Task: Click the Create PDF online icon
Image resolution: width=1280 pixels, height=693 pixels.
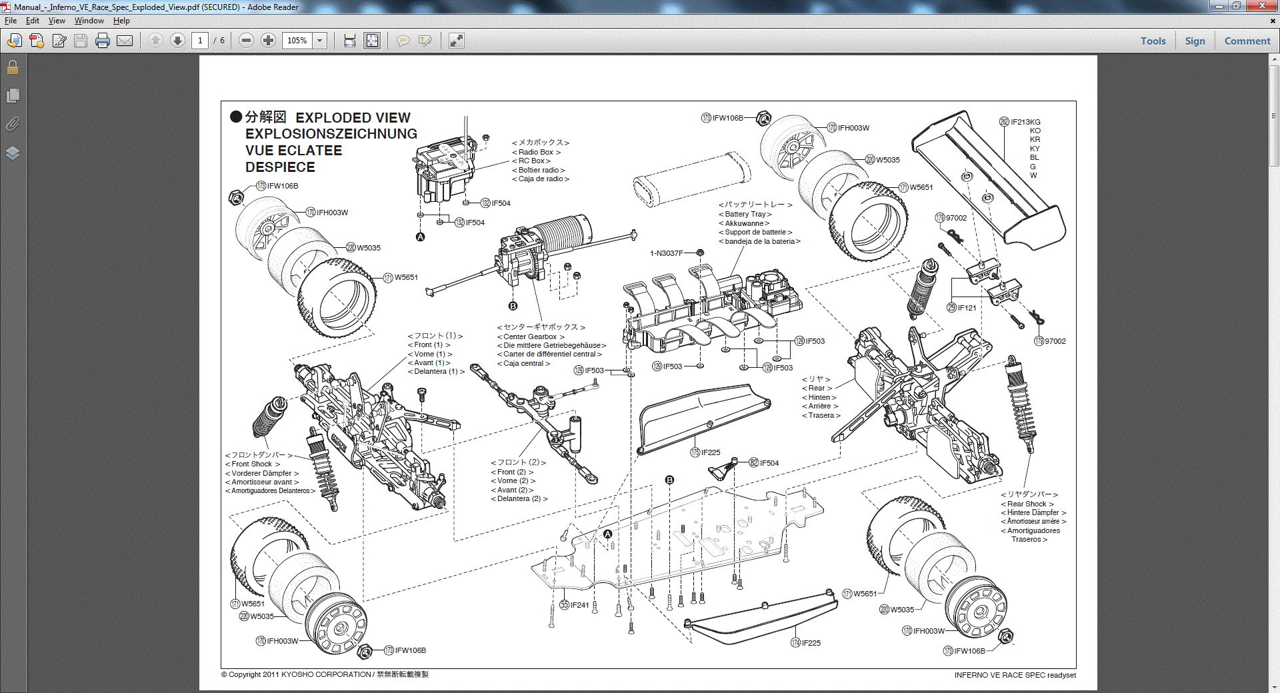Action: (37, 41)
